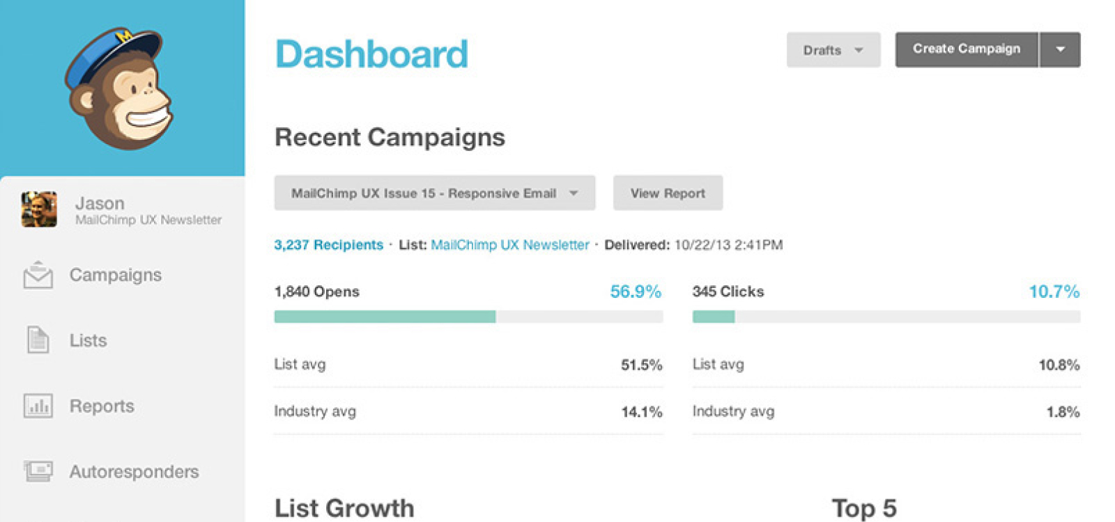Viewport: 1115px width, 522px height.
Task: Click the Campaigns envelope icon
Action: click(x=38, y=275)
